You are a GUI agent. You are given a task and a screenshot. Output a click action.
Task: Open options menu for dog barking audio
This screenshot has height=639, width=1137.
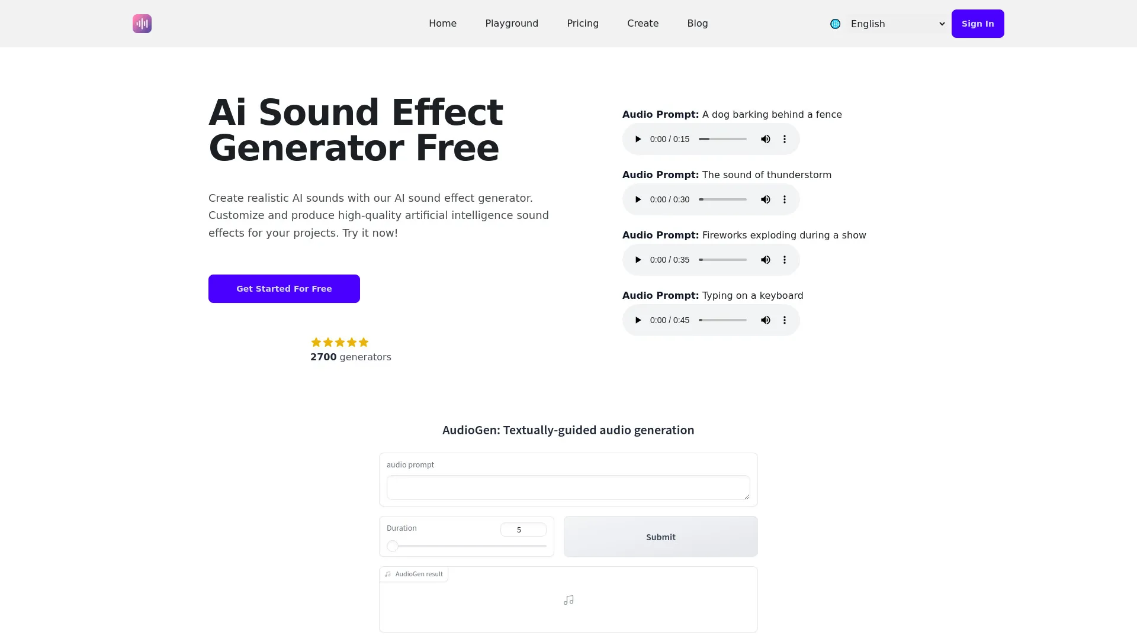pyautogui.click(x=785, y=139)
